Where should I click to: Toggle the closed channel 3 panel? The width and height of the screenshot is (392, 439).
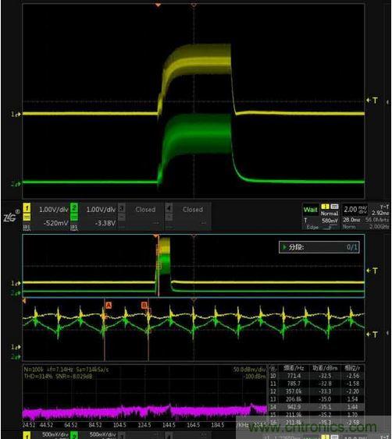click(141, 216)
